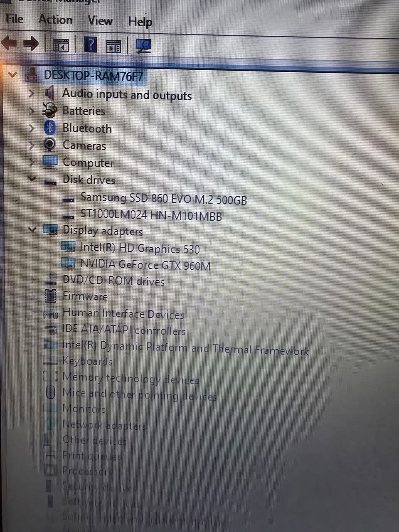Expand the Cameras category
399x532 pixels.
click(x=31, y=145)
